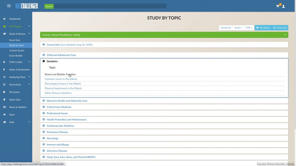The width and height of the screenshot is (296, 166).
Task: Click the My Assets book icon in sidebar
Action: [x=4, y=92]
